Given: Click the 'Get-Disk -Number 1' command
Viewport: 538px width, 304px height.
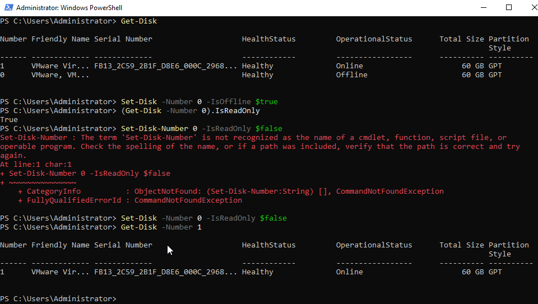Looking at the screenshot, I should click(x=161, y=227).
